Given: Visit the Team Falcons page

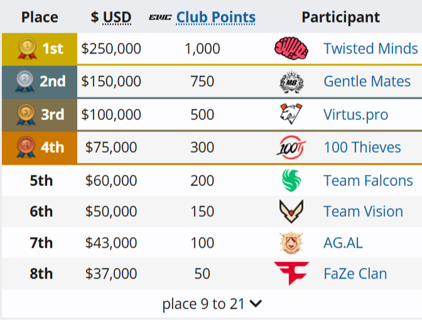Looking at the screenshot, I should pos(368,180).
